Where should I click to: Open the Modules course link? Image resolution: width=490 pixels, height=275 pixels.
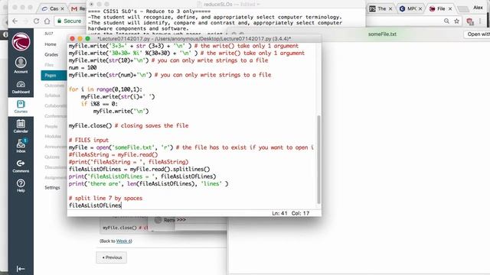[x=53, y=136]
